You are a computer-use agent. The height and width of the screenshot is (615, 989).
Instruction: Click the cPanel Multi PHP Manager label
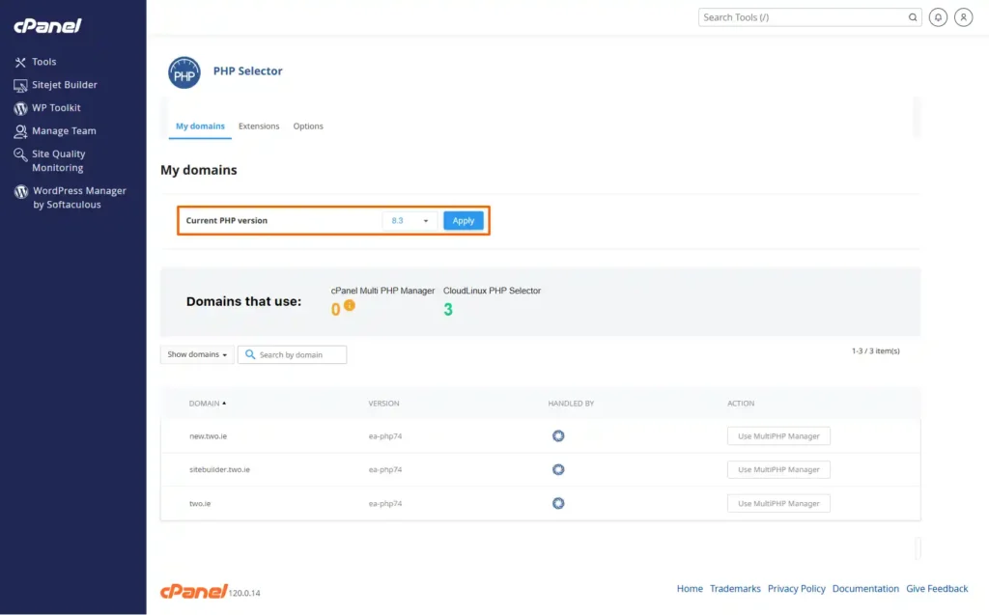pos(382,291)
